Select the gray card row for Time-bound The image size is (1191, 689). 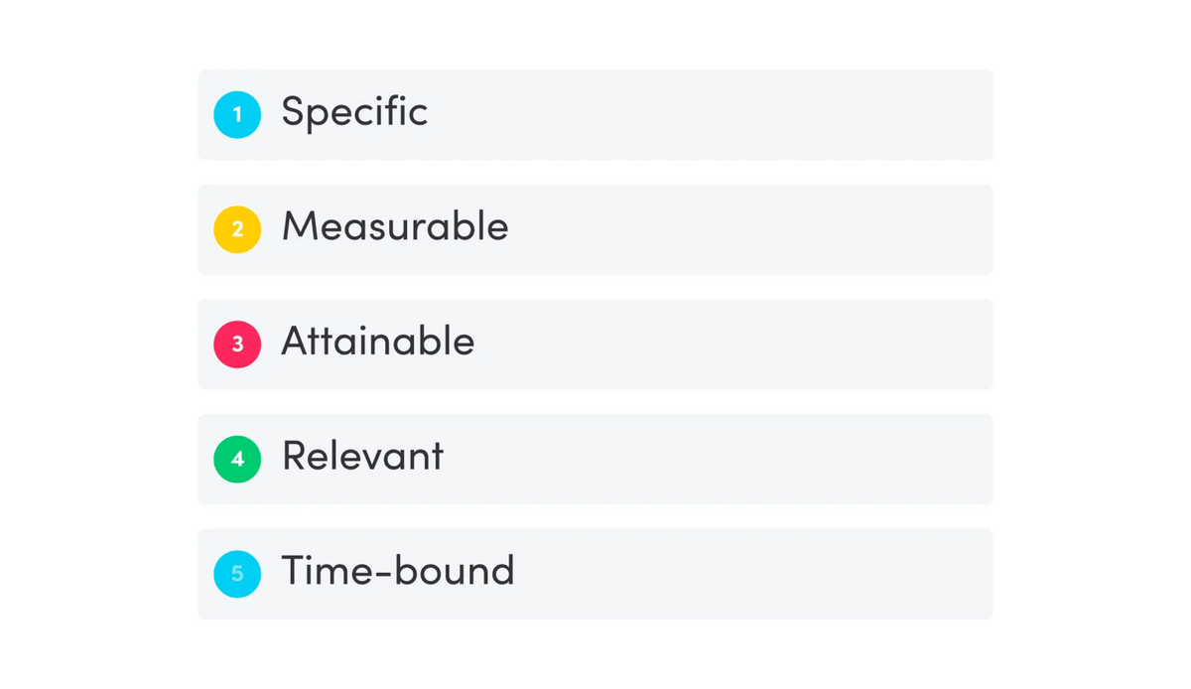click(x=595, y=574)
